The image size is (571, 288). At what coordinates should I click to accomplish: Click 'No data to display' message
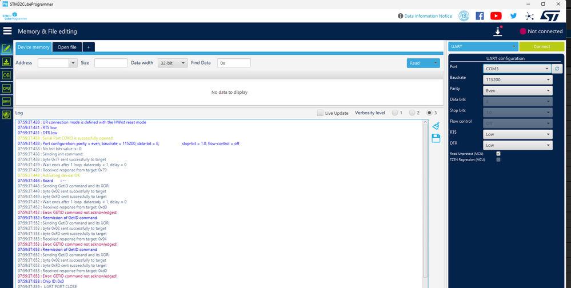pos(229,93)
